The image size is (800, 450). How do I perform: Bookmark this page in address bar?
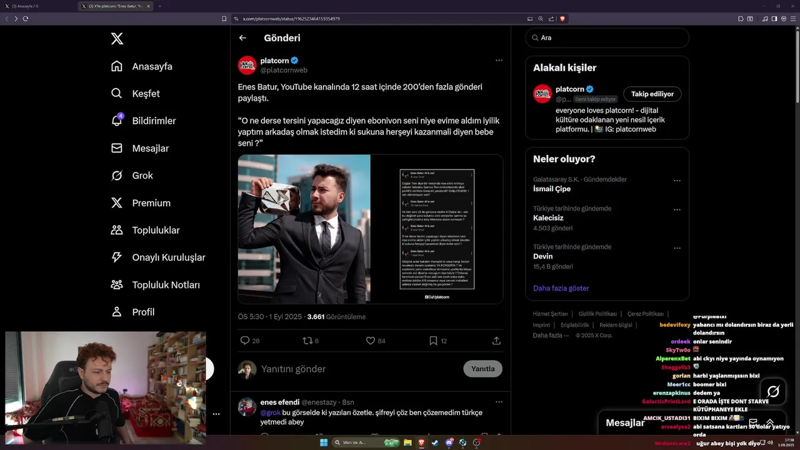tap(224, 19)
